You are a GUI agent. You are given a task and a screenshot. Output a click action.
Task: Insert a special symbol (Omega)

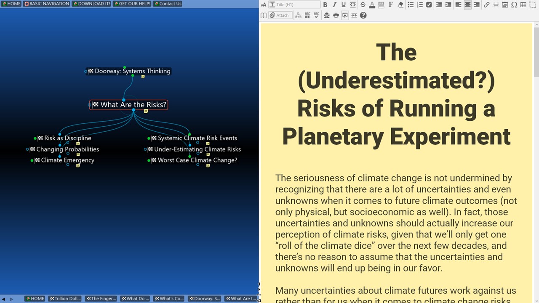point(514,5)
